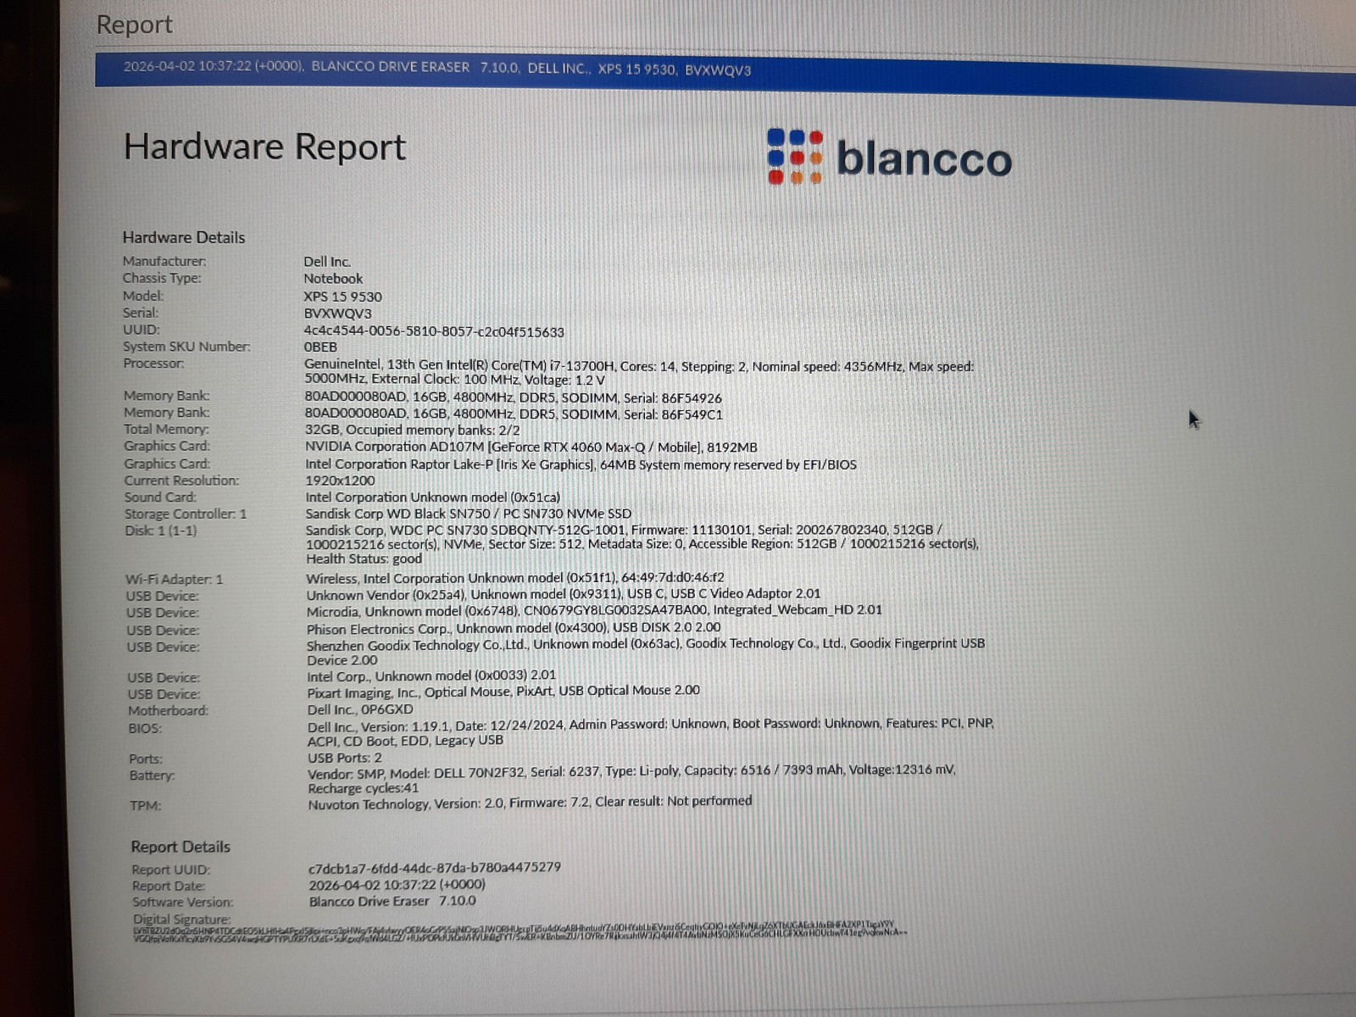Image resolution: width=1356 pixels, height=1017 pixels.
Task: Click the "Report Date:" label
Action: pyautogui.click(x=169, y=886)
